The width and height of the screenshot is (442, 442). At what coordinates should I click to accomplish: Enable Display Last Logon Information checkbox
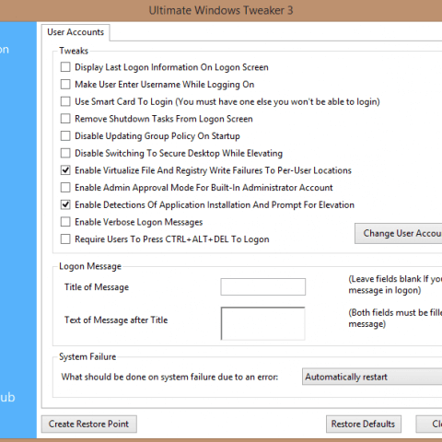tap(65, 67)
